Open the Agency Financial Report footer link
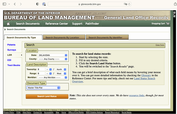The image size is (177, 114). (118, 110)
